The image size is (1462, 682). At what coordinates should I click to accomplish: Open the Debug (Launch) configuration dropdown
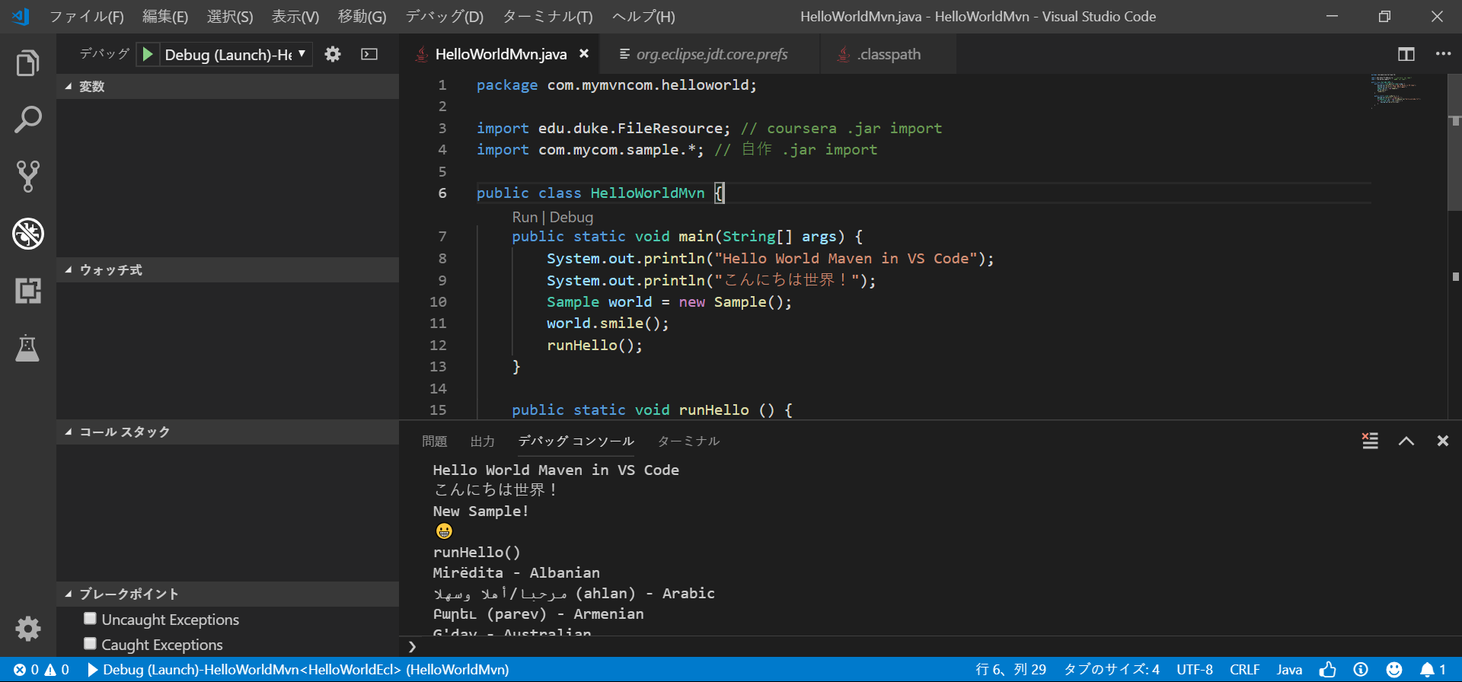235,54
